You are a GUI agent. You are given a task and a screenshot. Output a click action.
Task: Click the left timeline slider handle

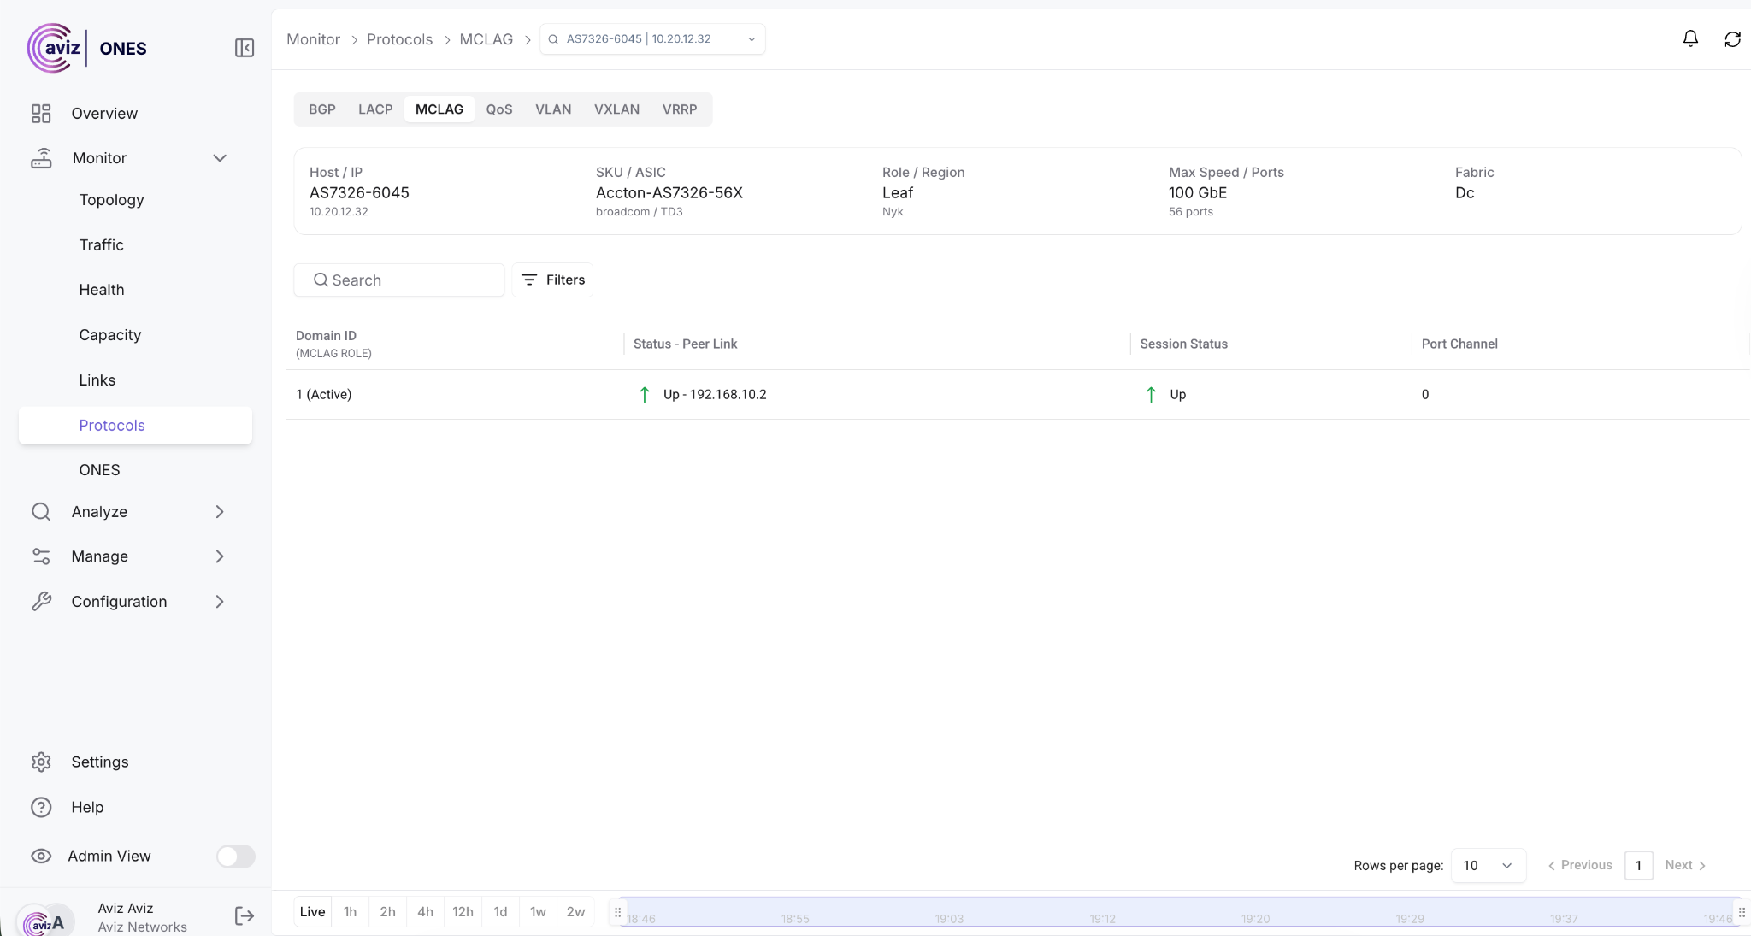pos(617,912)
